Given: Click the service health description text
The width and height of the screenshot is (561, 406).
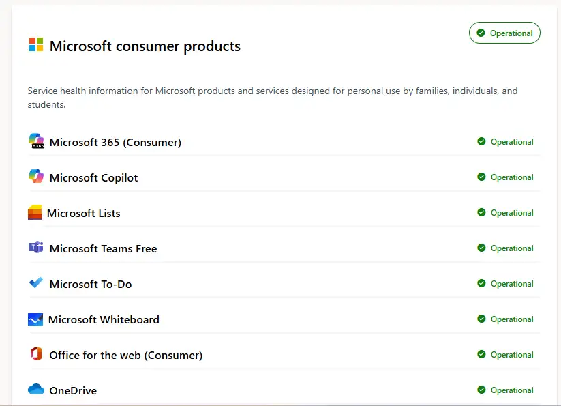Looking at the screenshot, I should 272,98.
